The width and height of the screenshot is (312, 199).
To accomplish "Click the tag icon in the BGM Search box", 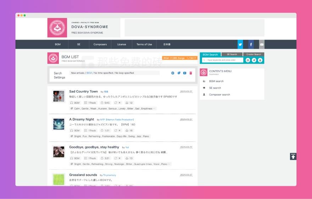I will [254, 60].
